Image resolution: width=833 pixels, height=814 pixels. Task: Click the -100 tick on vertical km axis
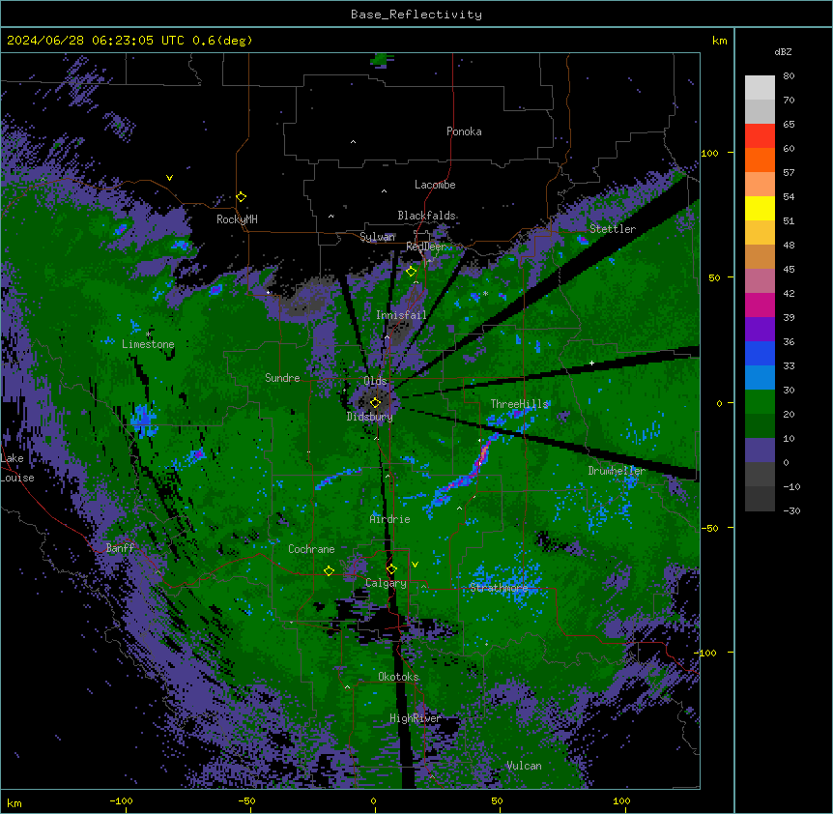coord(706,653)
